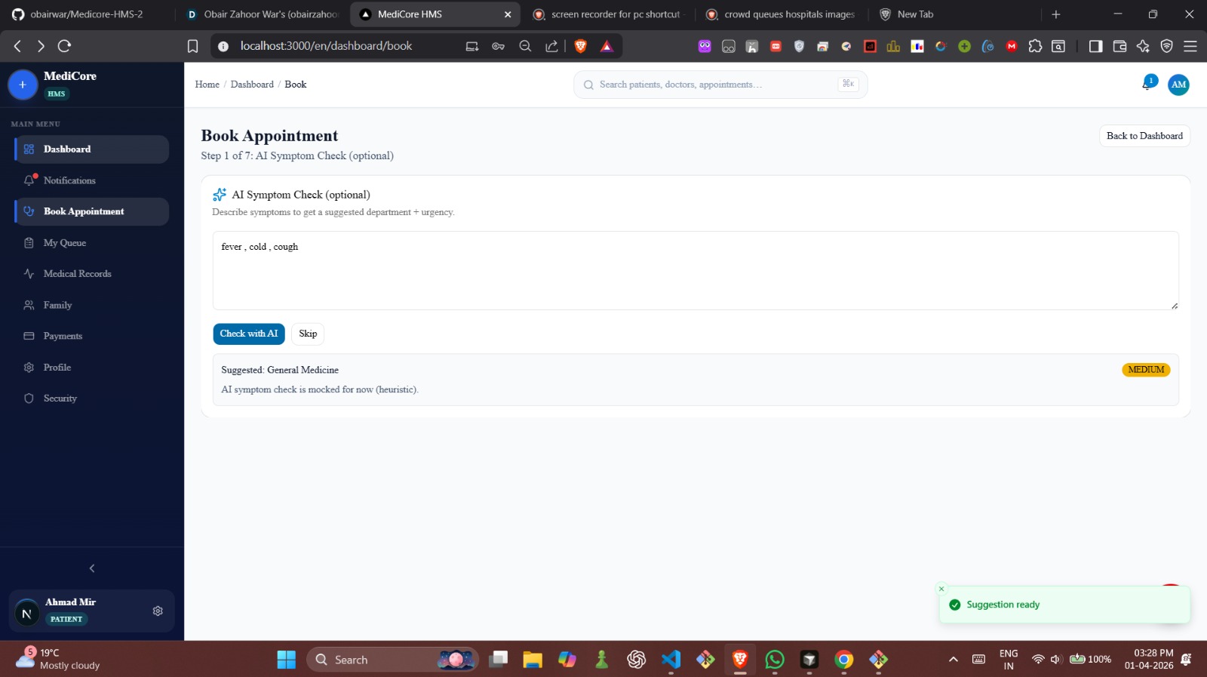Open Notifications in the sidebar

tap(91, 180)
